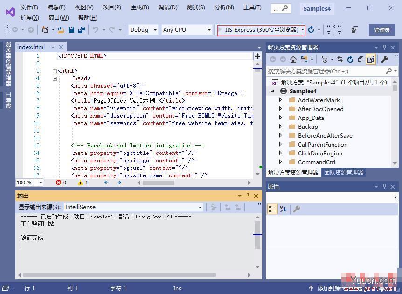Save index.html with the single floppy icon
The width and height of the screenshot is (402, 294).
tap(71, 30)
